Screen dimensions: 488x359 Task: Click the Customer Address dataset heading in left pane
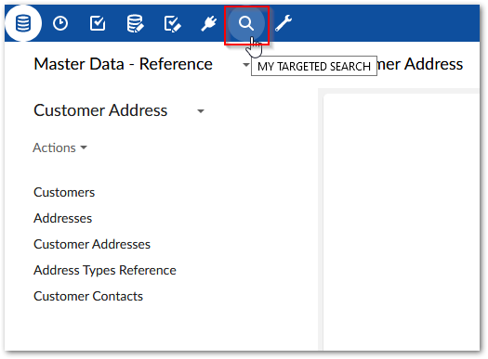coord(100,110)
